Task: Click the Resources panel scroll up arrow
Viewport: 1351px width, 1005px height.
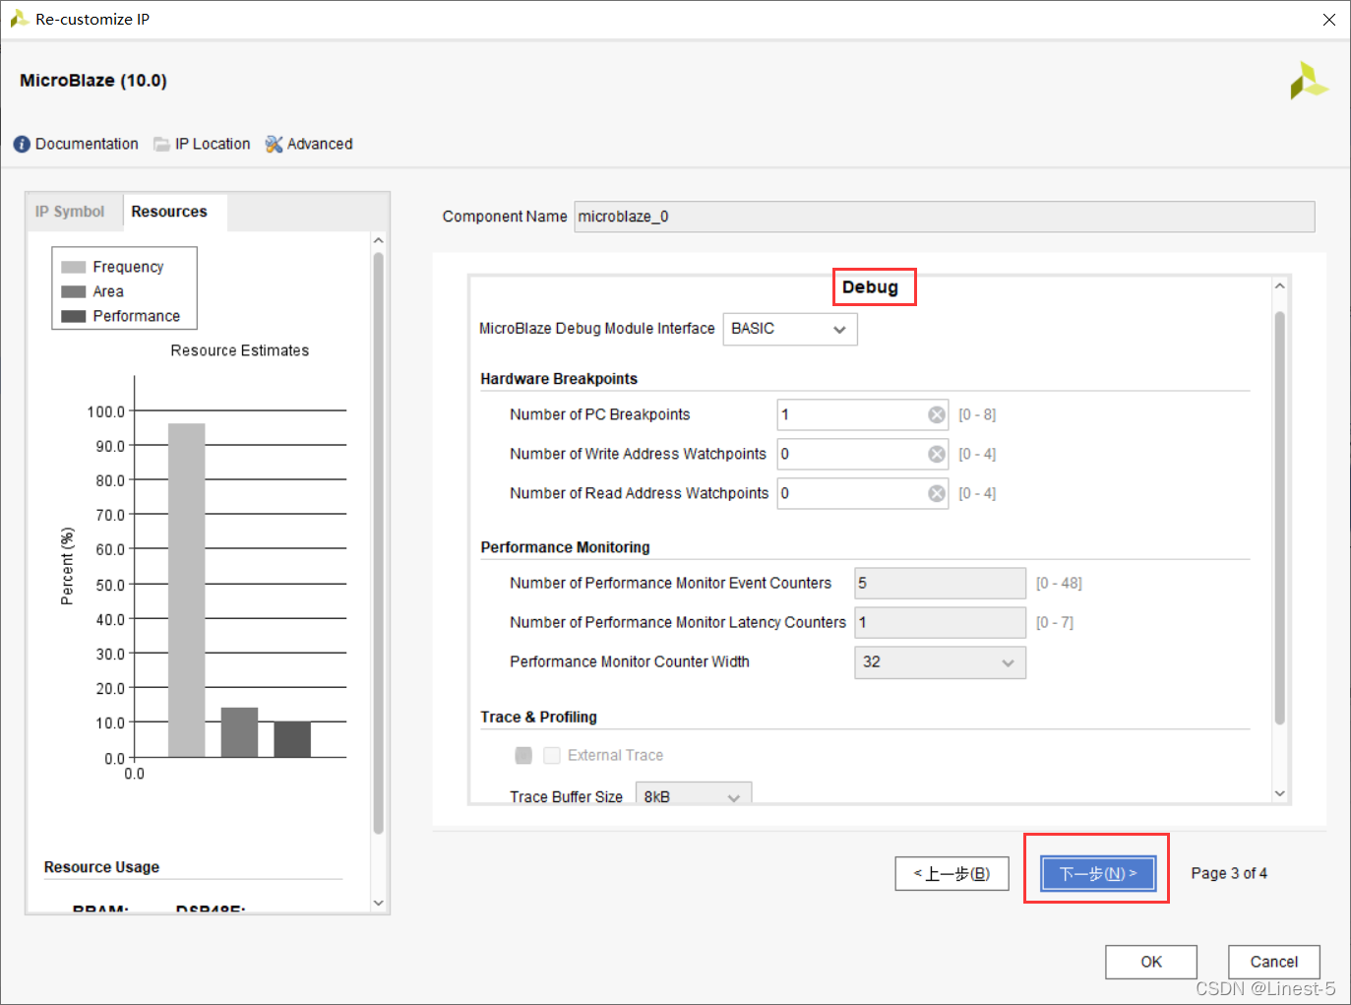Action: click(379, 241)
